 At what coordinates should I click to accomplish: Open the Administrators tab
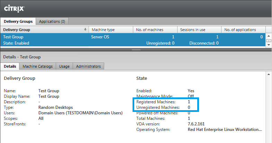point(88,66)
